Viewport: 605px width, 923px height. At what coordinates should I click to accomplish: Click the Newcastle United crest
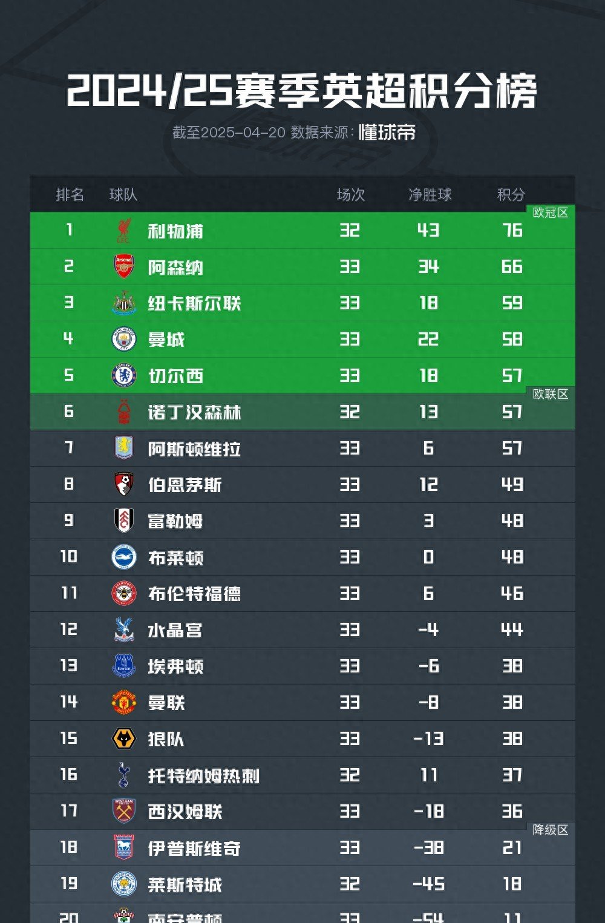pyautogui.click(x=123, y=303)
